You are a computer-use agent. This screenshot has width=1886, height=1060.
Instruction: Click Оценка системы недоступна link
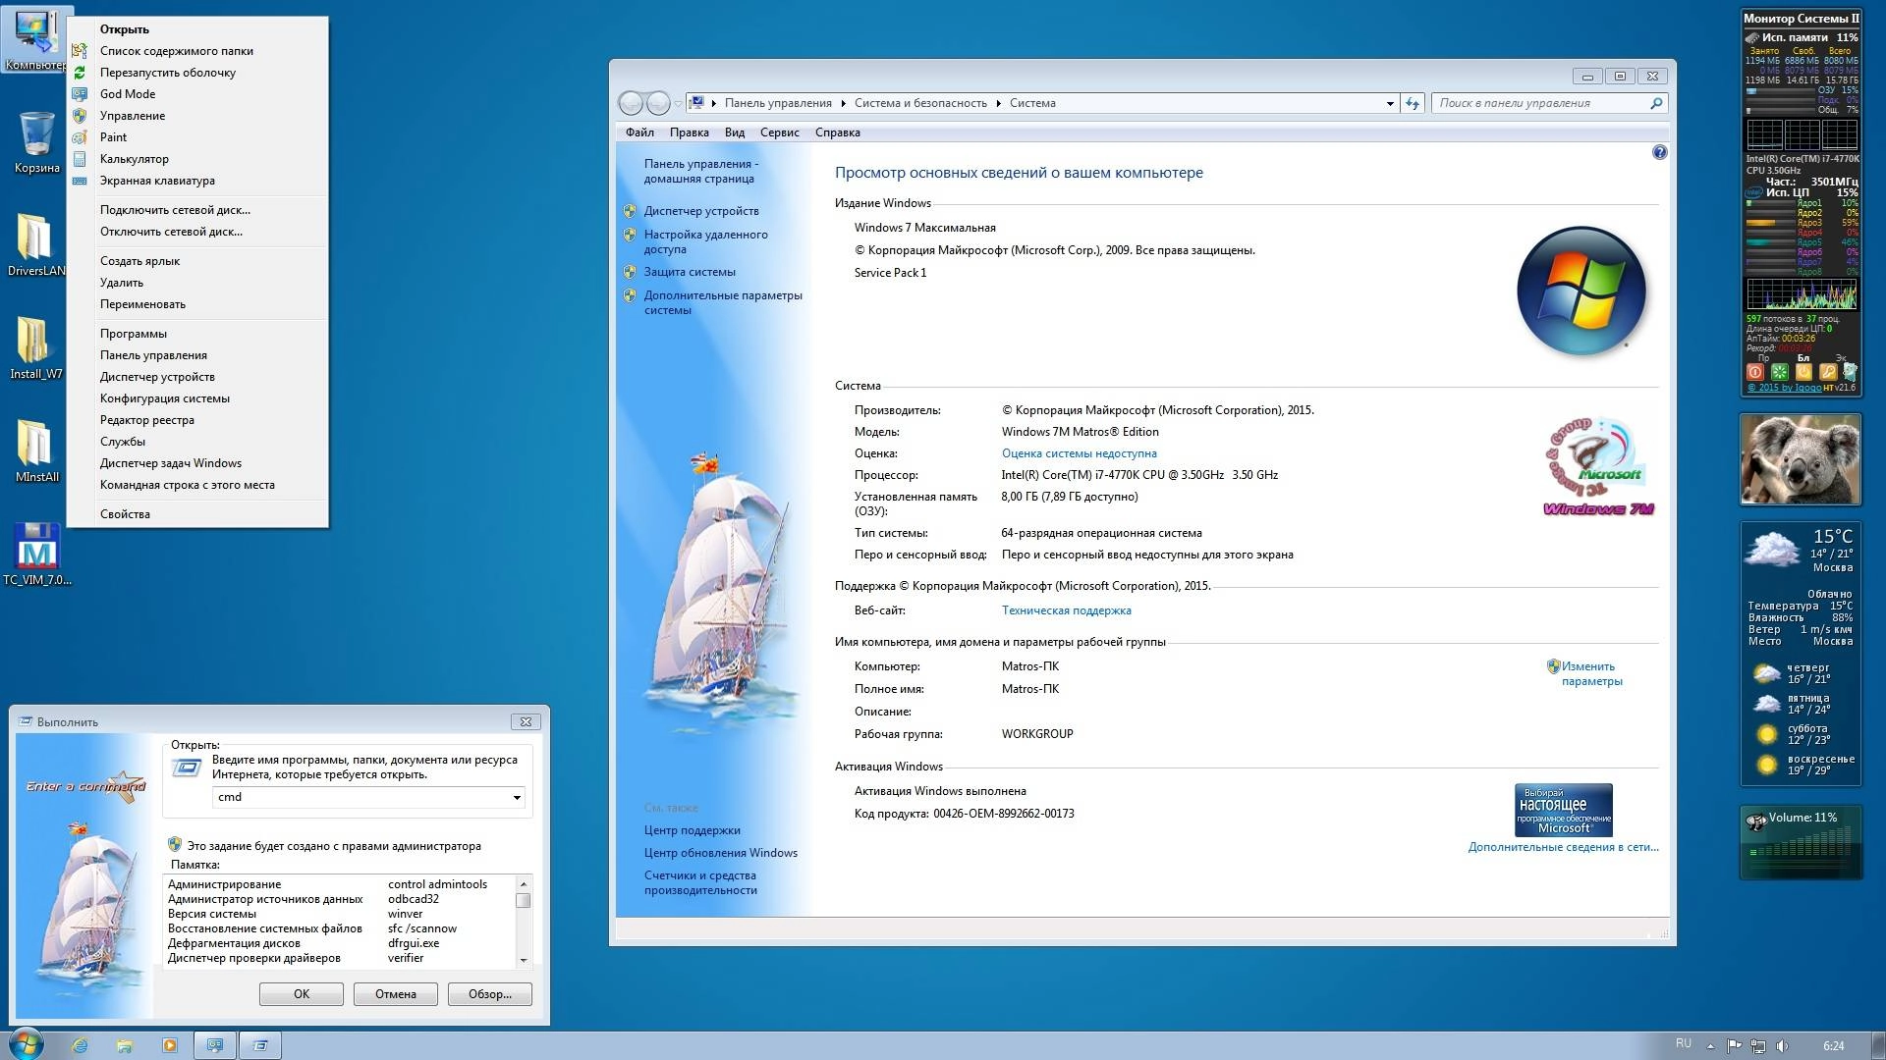tap(1079, 453)
